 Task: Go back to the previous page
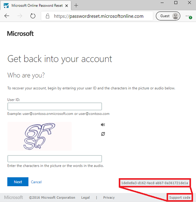click(7, 16)
